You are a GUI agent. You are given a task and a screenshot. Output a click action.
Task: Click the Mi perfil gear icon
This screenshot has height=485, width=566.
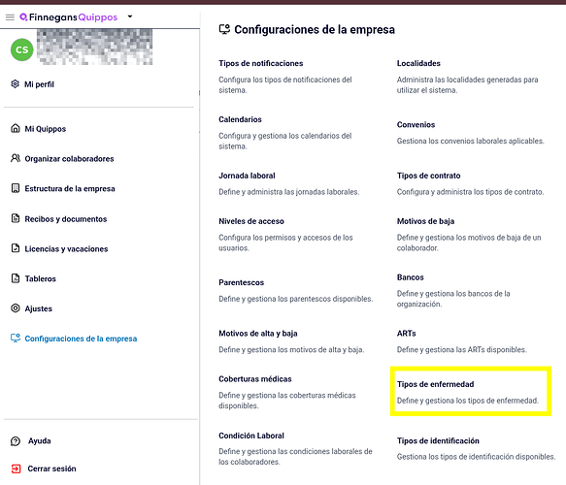(x=15, y=84)
